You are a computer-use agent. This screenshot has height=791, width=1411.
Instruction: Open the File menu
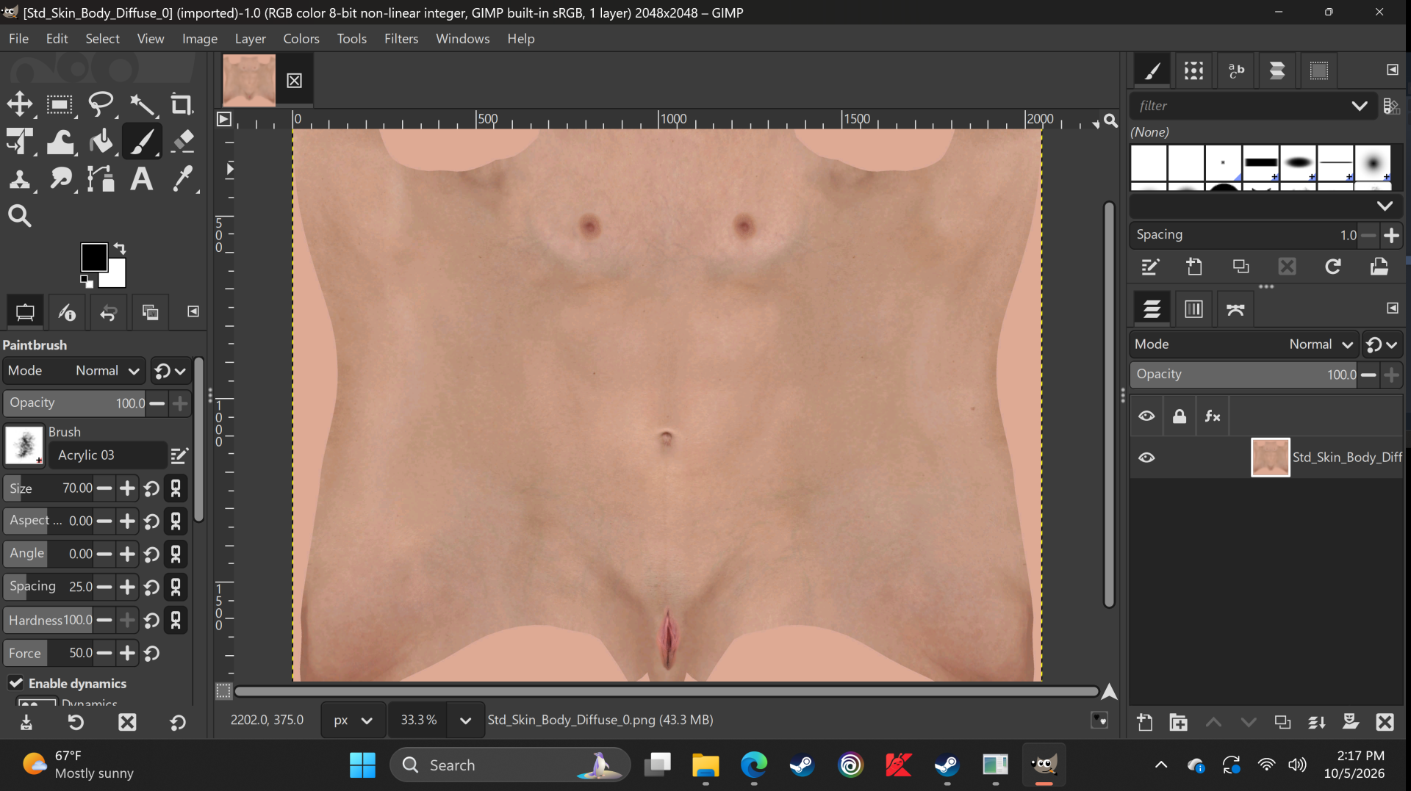(x=18, y=39)
